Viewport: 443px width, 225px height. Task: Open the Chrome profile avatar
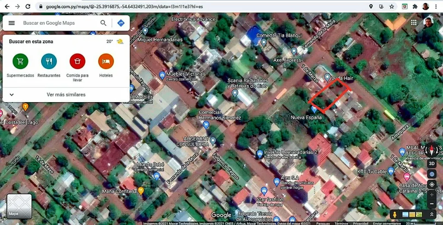426,6
